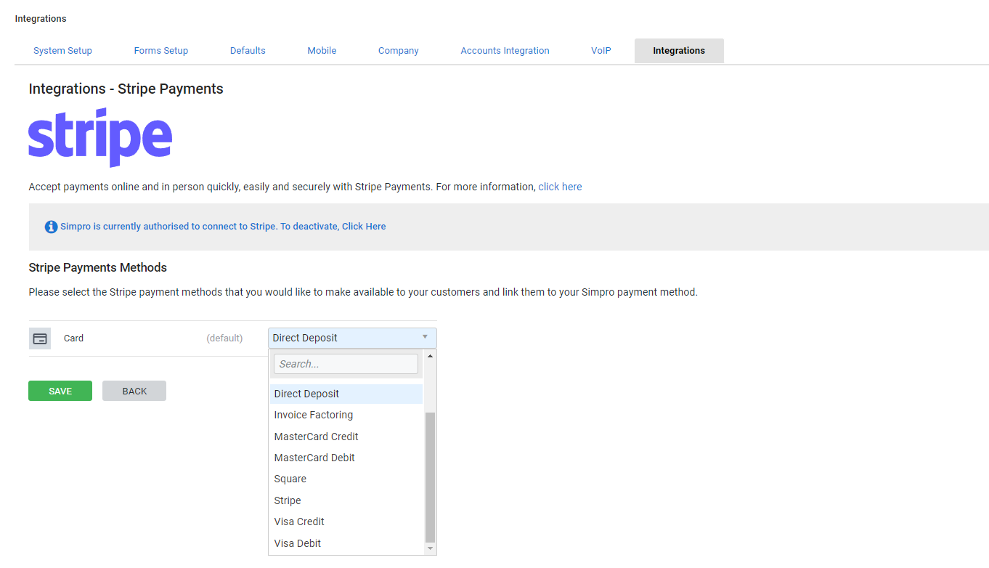Select the Company tab
Image resolution: width=989 pixels, height=568 pixels.
399,51
